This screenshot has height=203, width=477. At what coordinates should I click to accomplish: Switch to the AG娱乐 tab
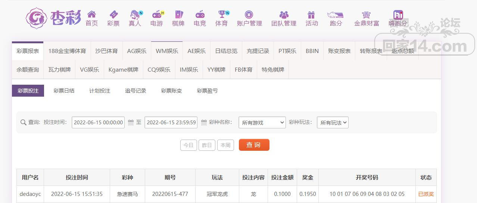[x=137, y=51]
